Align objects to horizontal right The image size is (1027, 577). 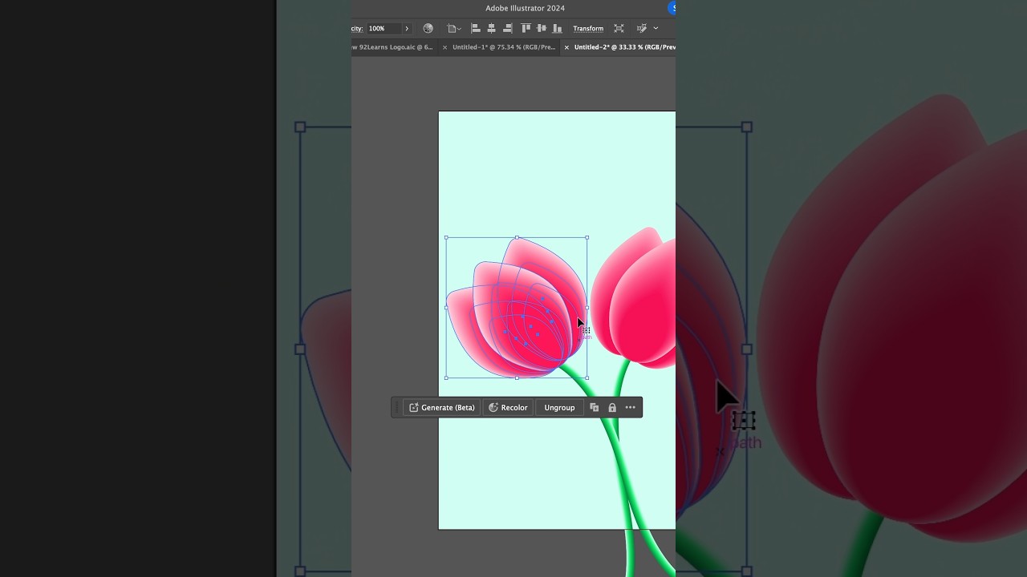pyautogui.click(x=507, y=28)
